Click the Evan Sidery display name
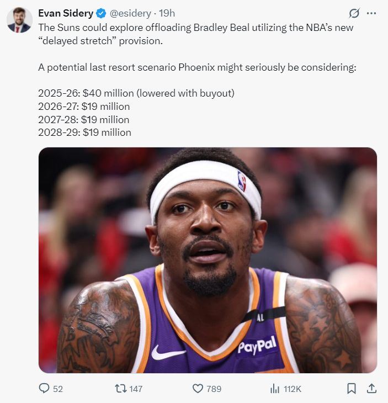Image resolution: width=388 pixels, height=403 pixels. (x=66, y=13)
